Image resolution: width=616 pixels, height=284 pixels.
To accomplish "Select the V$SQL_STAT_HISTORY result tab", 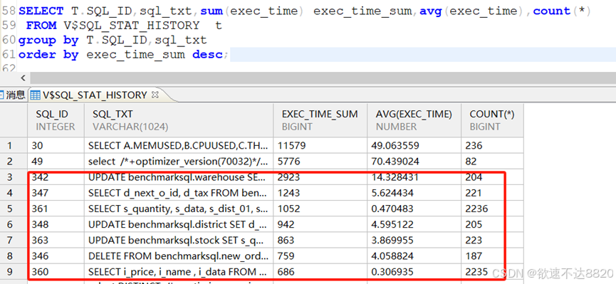I will (x=95, y=95).
